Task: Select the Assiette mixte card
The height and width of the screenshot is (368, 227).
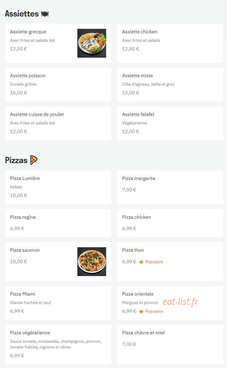Action: pos(170,84)
